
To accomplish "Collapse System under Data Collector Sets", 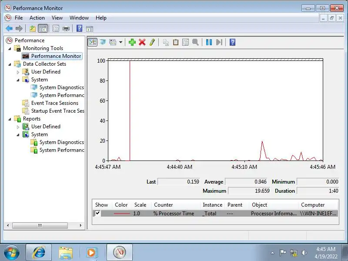I will pyautogui.click(x=18, y=80).
